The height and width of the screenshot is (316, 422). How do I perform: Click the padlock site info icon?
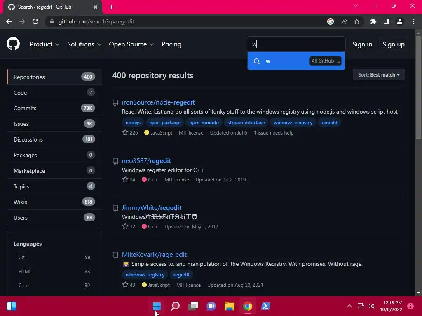pos(52,21)
